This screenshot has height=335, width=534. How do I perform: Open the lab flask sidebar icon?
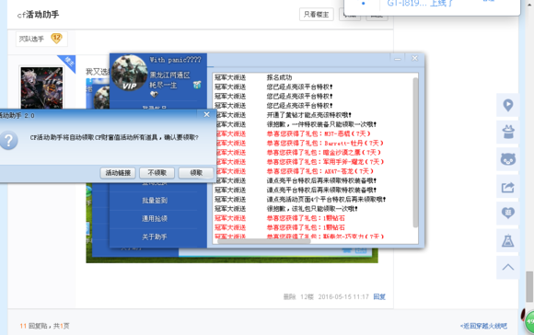(508, 241)
